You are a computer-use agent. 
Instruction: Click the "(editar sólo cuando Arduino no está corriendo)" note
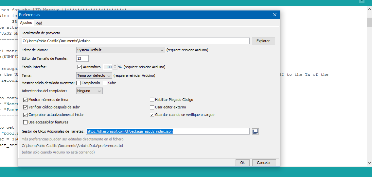click(x=58, y=152)
